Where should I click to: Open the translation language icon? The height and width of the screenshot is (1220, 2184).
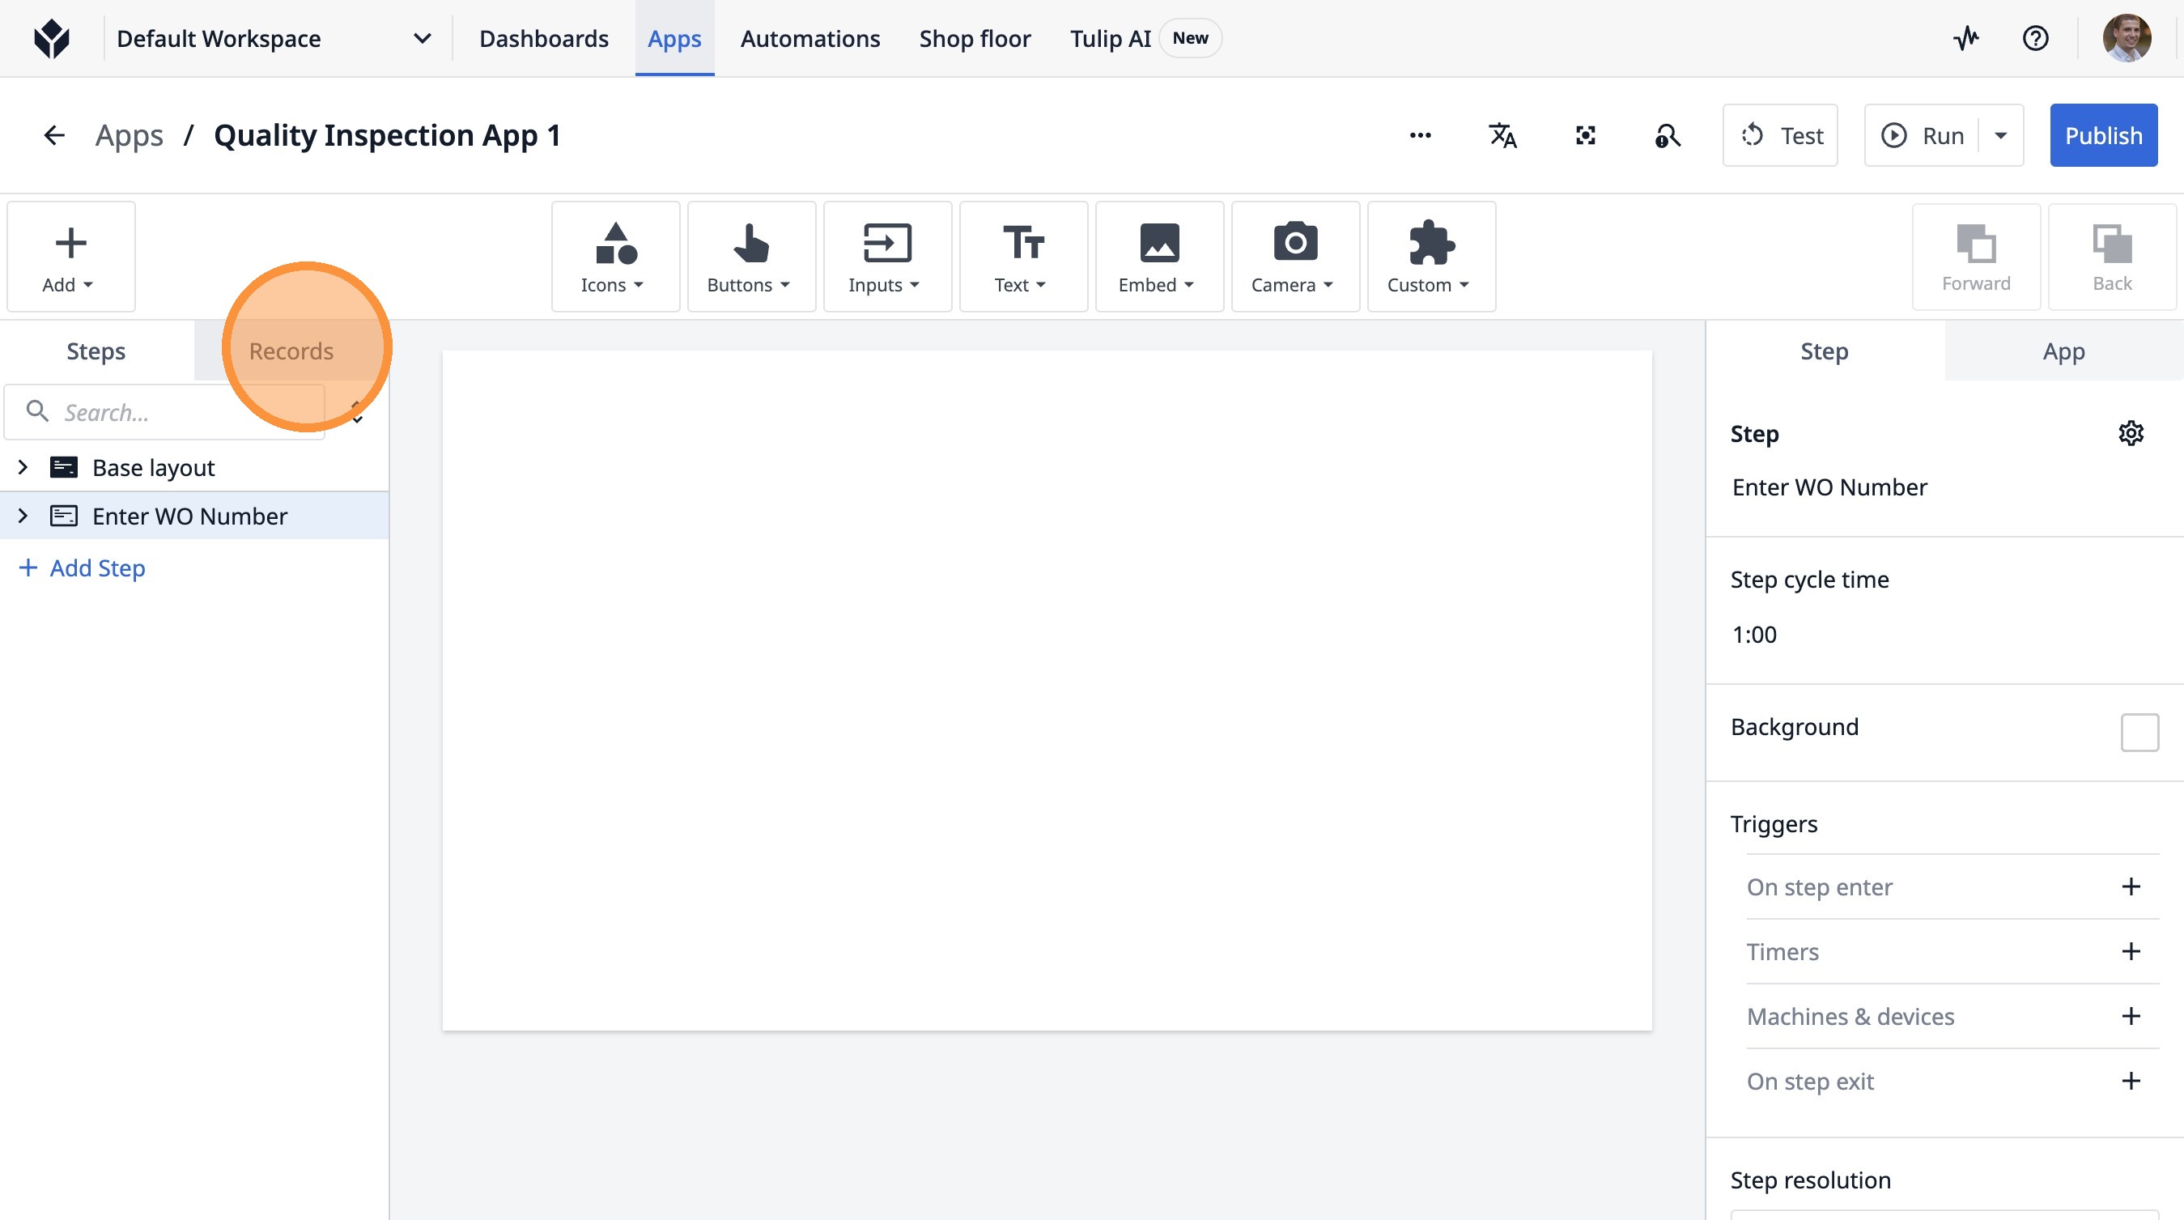[x=1502, y=136]
